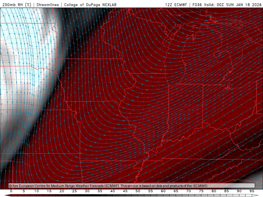Select the "10" color scale tick label
Viewport: 263px width, 197px height.
36,191
